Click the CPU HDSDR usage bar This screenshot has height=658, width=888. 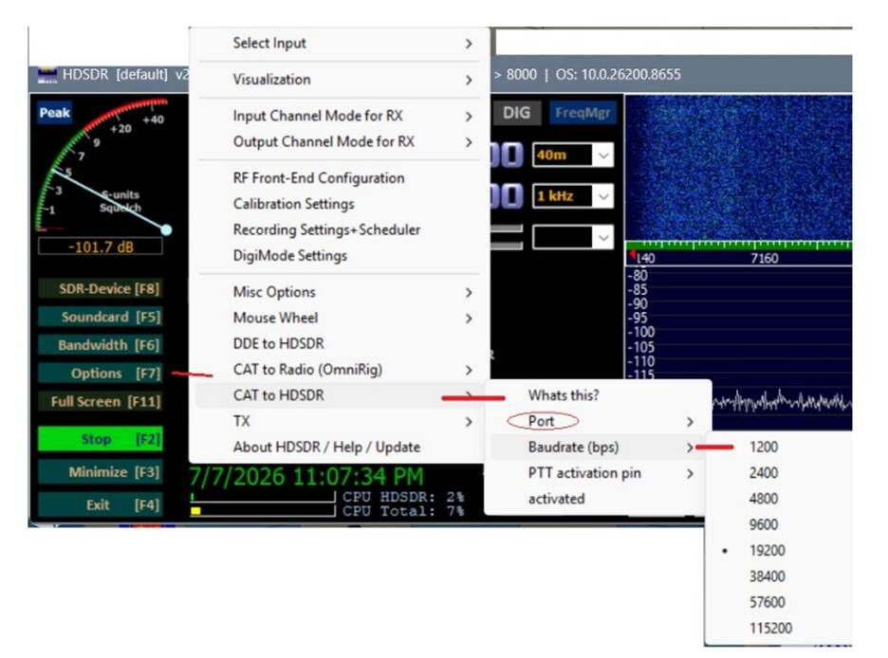point(263,497)
